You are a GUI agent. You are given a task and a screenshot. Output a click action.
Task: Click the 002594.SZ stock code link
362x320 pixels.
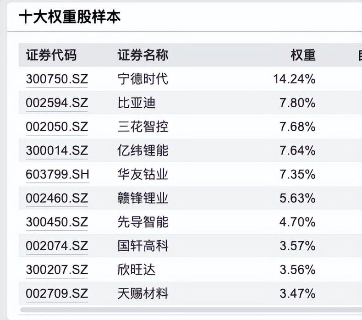coord(57,103)
